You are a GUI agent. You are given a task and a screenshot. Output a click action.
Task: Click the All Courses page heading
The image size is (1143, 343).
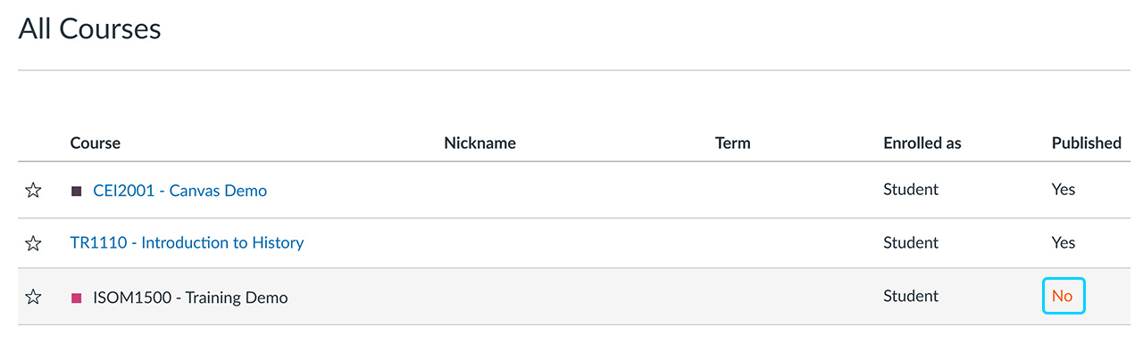(89, 29)
